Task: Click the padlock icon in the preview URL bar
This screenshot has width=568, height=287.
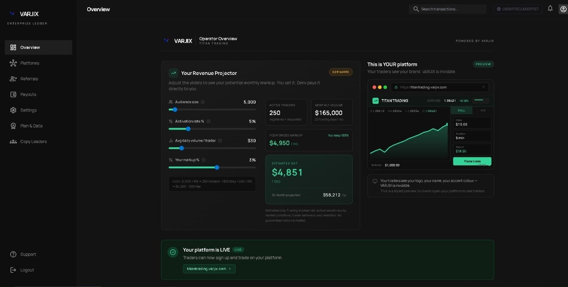Action: point(396,87)
